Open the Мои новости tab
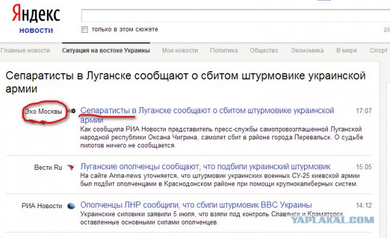 [x=180, y=51]
